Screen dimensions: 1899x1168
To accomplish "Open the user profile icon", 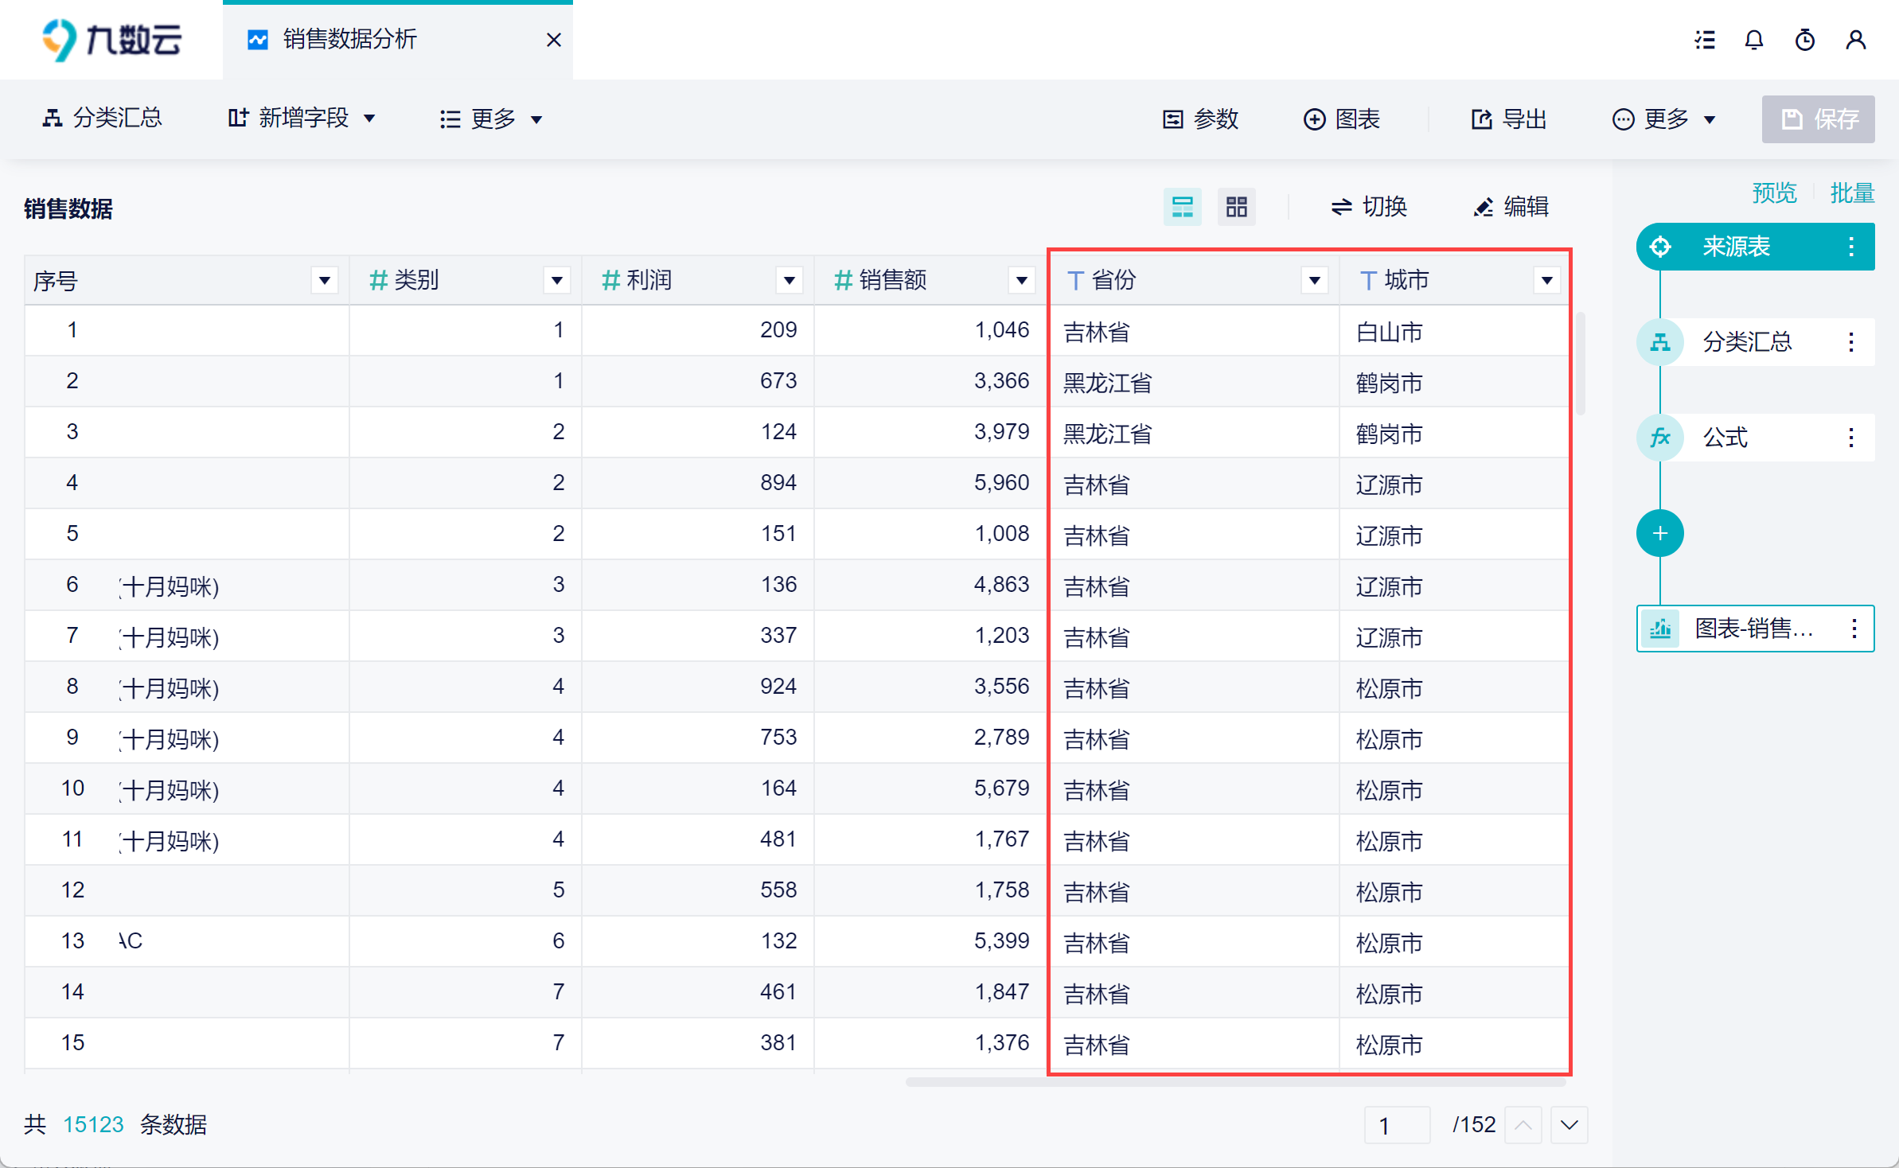I will click(1856, 40).
